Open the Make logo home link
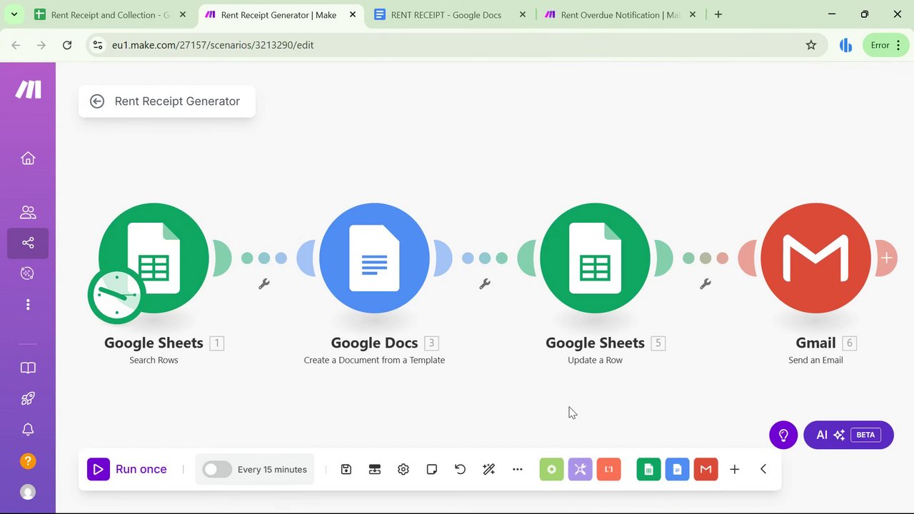Viewport: 914px width, 514px height. (x=29, y=89)
